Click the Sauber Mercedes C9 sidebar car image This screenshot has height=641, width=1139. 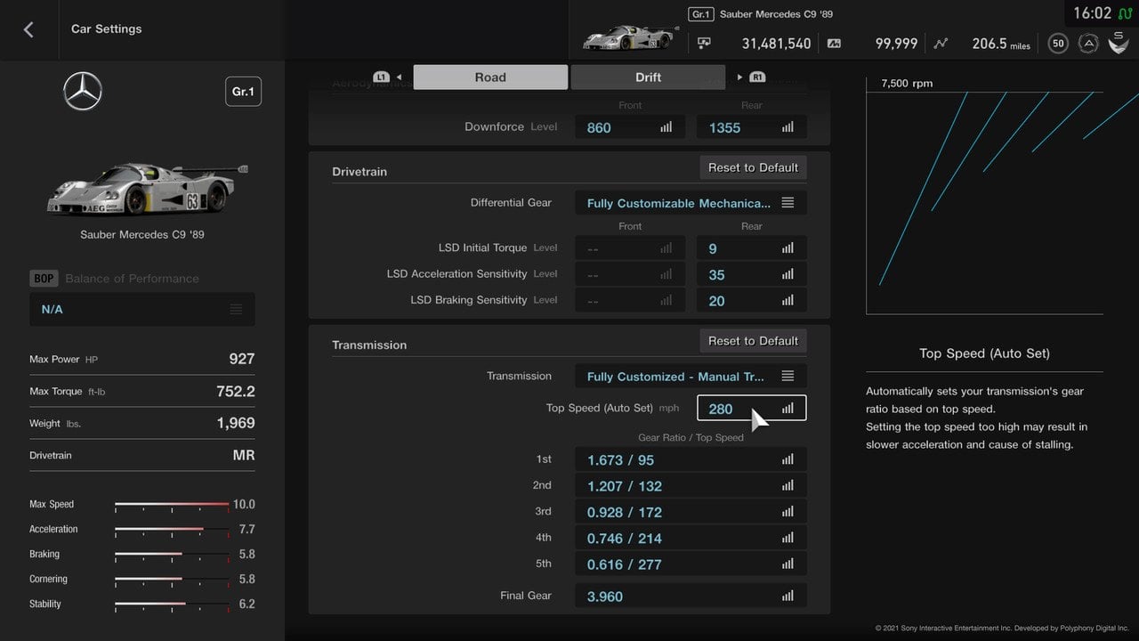[145, 188]
